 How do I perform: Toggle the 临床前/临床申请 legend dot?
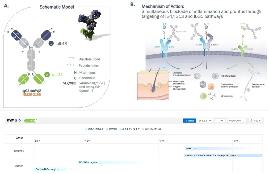pos(86,129)
